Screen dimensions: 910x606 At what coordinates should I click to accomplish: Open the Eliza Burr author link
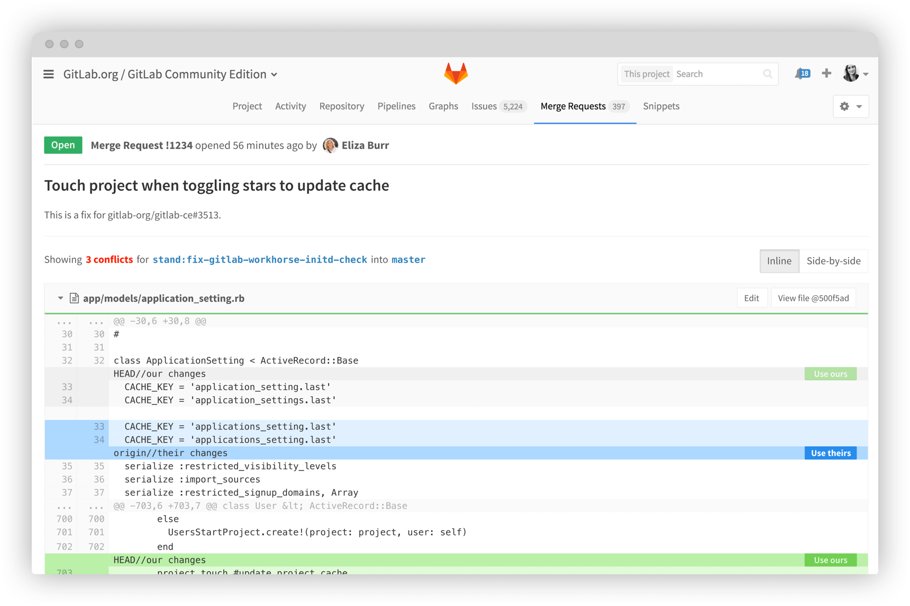click(365, 145)
